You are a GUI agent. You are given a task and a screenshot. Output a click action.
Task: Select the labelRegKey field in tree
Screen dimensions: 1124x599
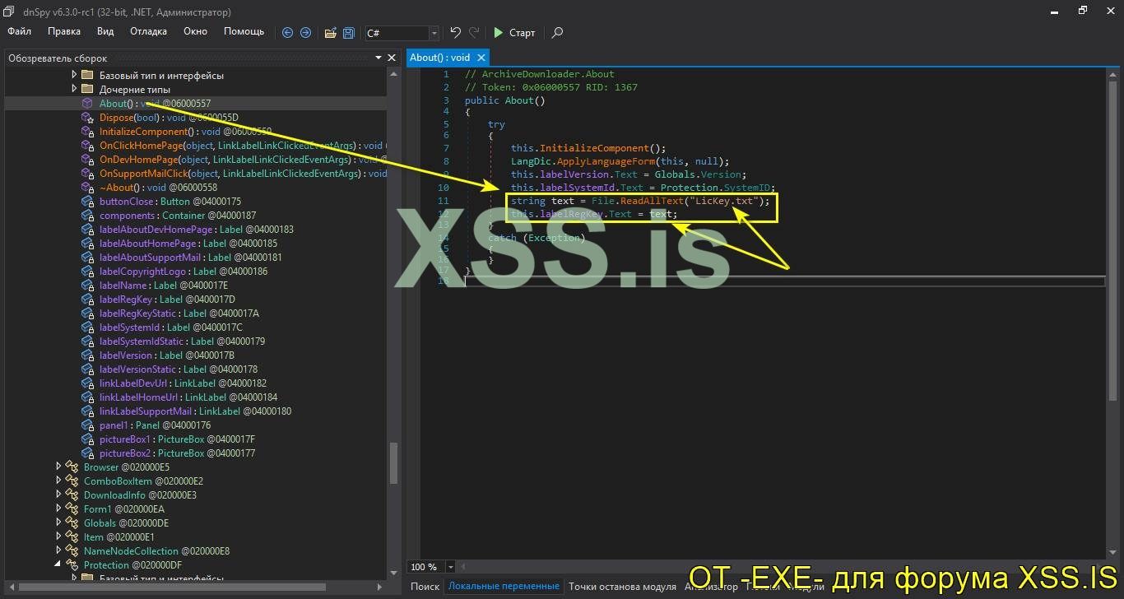125,299
